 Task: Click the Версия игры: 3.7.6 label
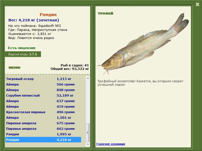[x=23, y=54]
